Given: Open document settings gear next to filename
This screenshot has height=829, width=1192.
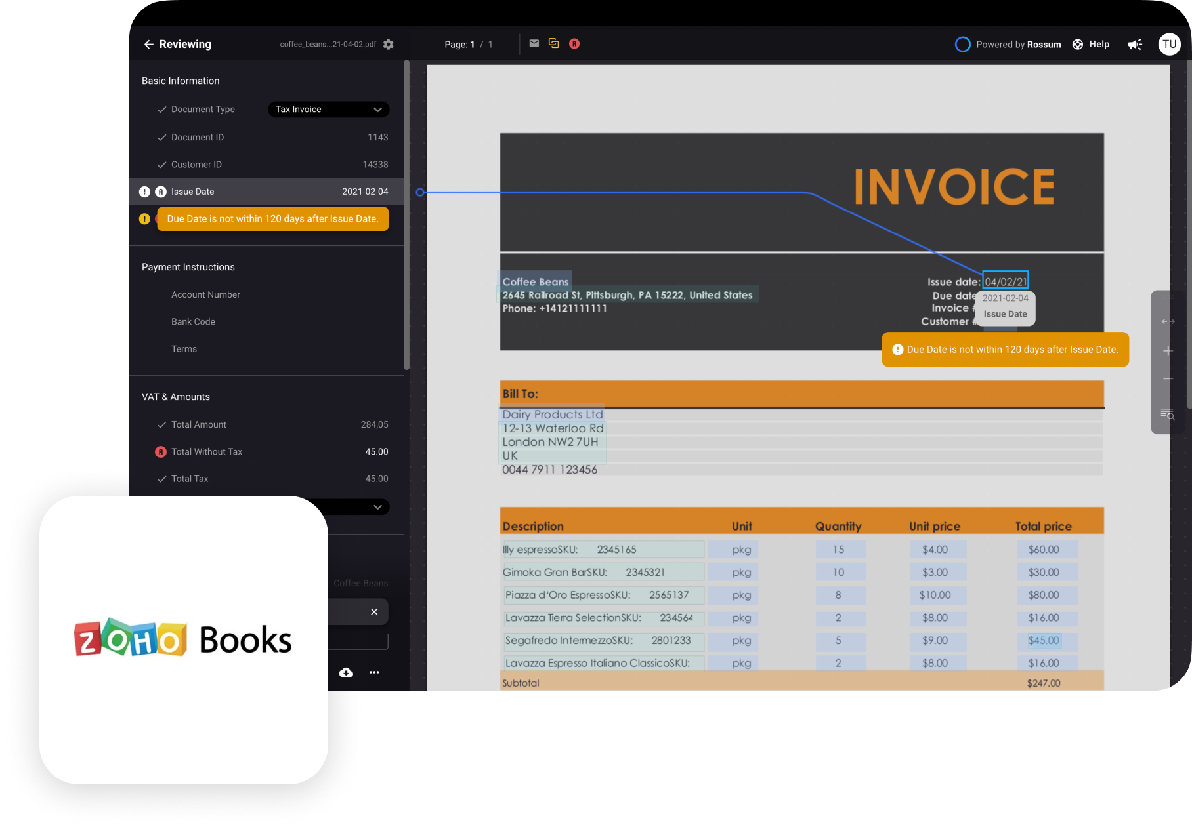Looking at the screenshot, I should [389, 44].
